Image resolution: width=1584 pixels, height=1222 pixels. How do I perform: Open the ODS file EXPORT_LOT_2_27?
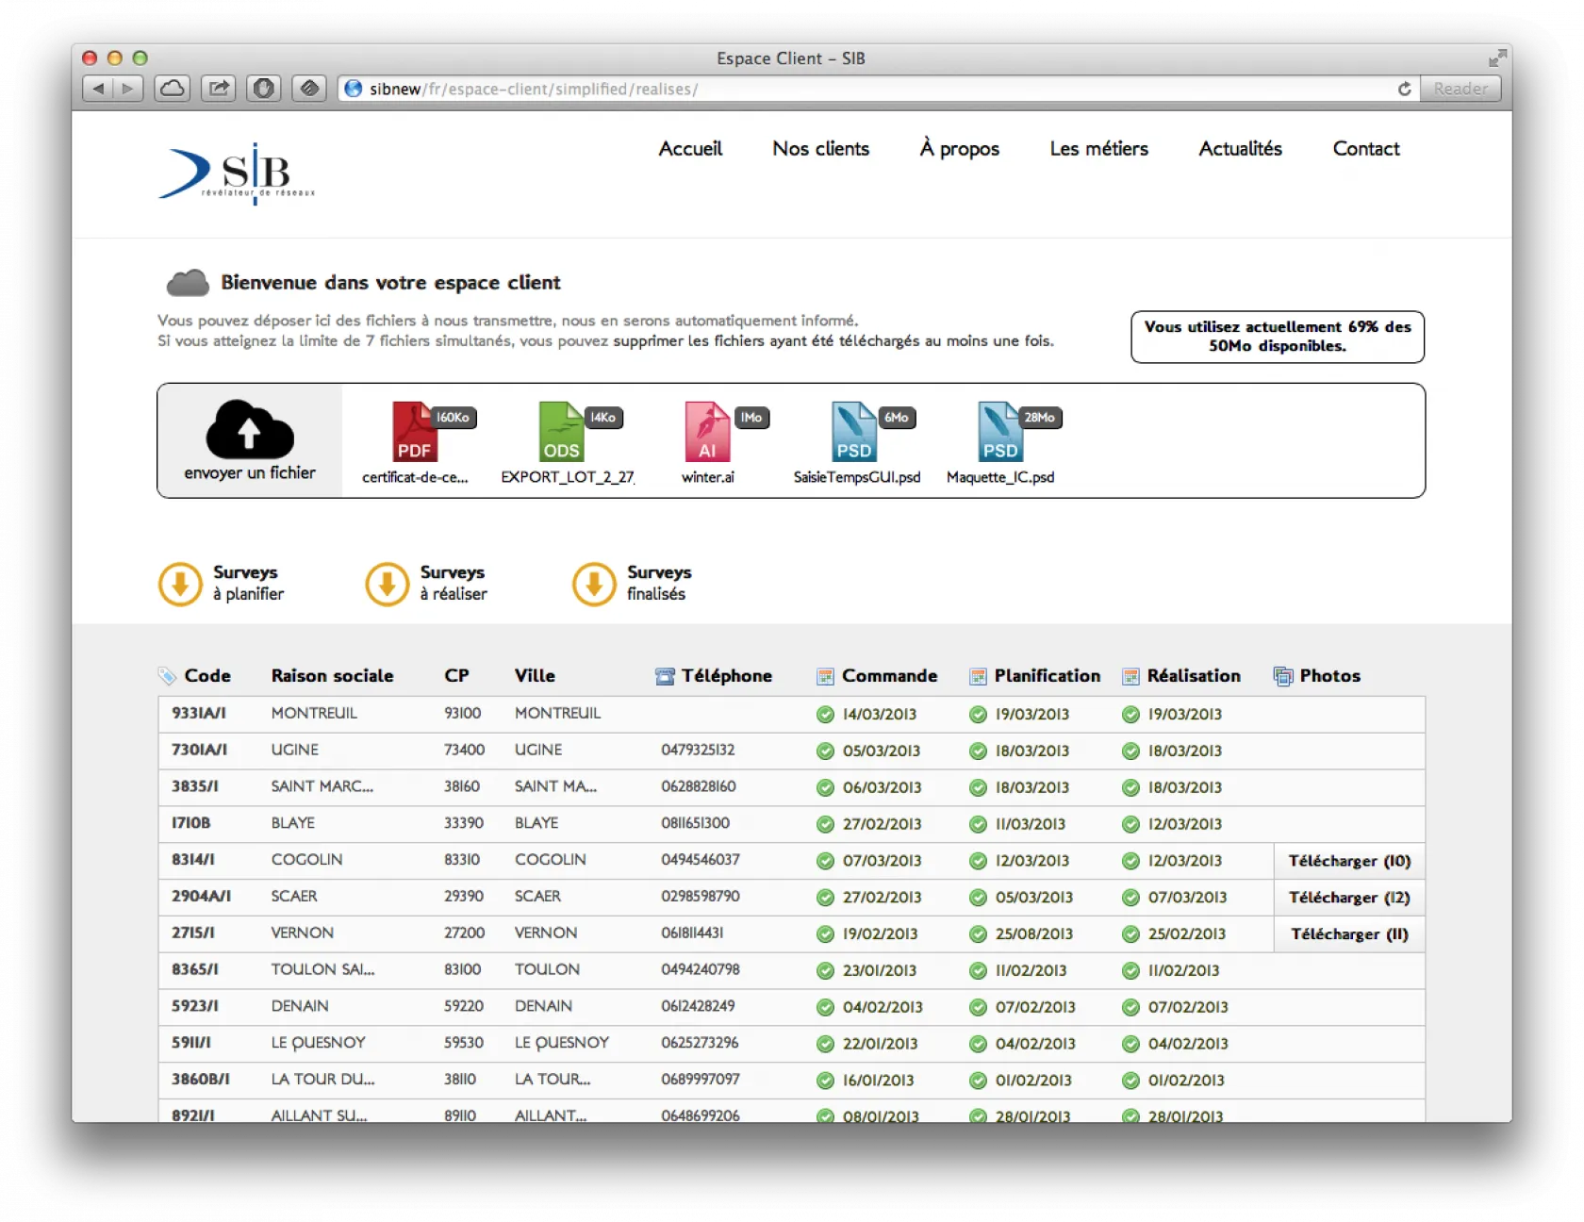[x=562, y=433]
